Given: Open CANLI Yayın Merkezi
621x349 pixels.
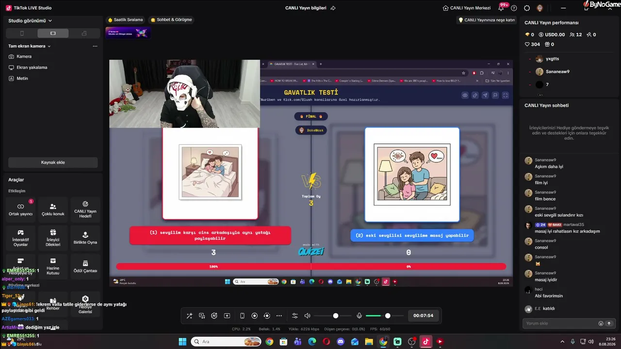Looking at the screenshot, I should tap(467, 8).
